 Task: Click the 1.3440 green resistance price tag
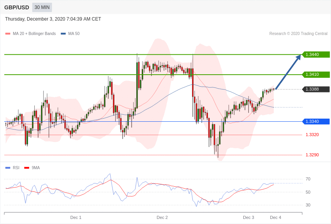click(x=316, y=54)
